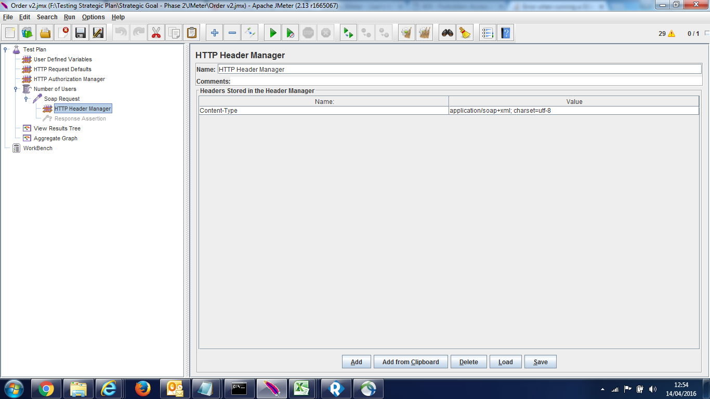
Task: Collapse the Soap Request node
Action: [x=26, y=99]
